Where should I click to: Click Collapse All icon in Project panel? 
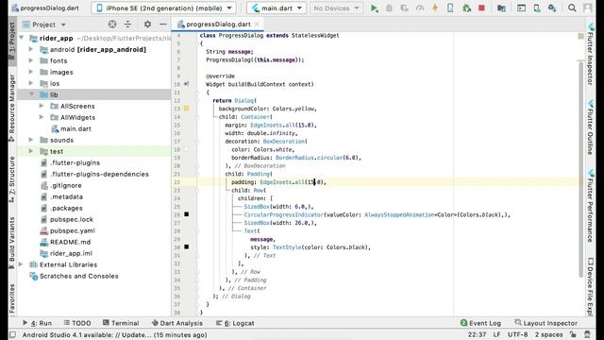(127, 25)
